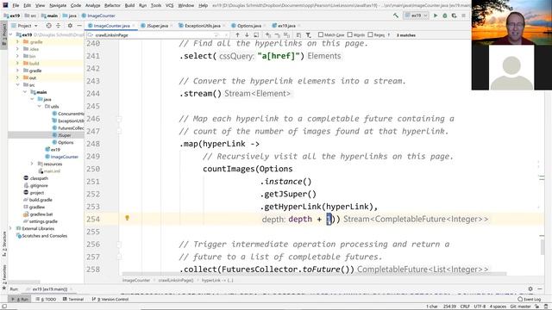Open the Navigate menu

(58, 5)
